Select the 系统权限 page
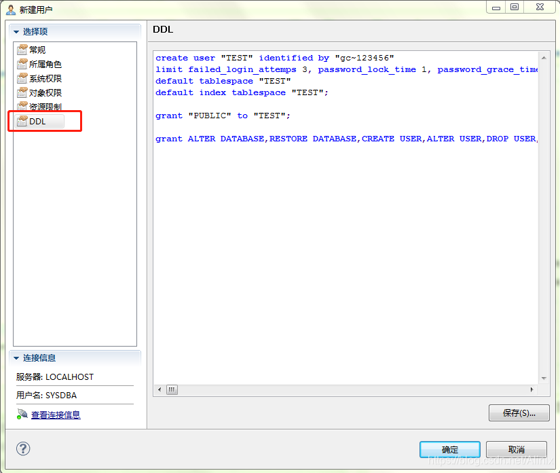This screenshot has width=560, height=473. pyautogui.click(x=45, y=78)
